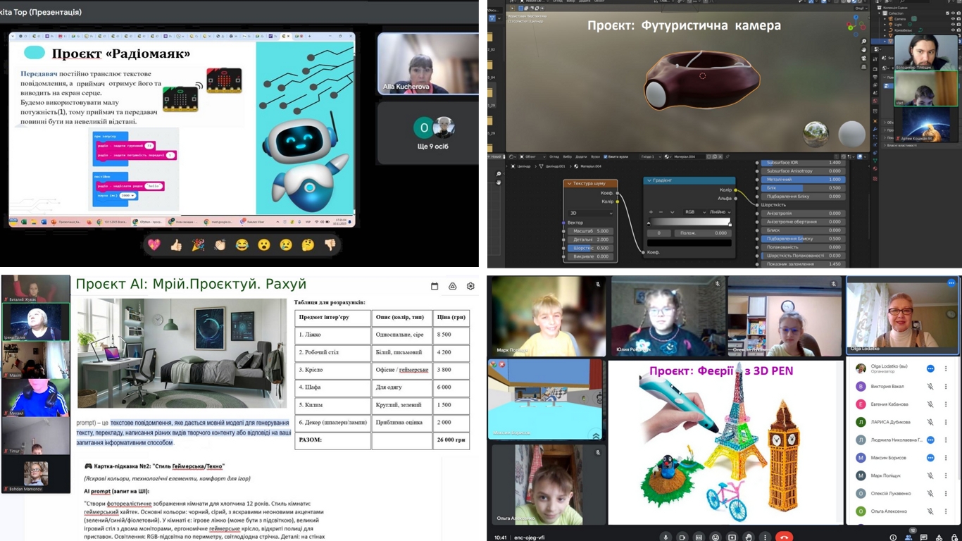Click the red hang up call button

[x=782, y=537]
